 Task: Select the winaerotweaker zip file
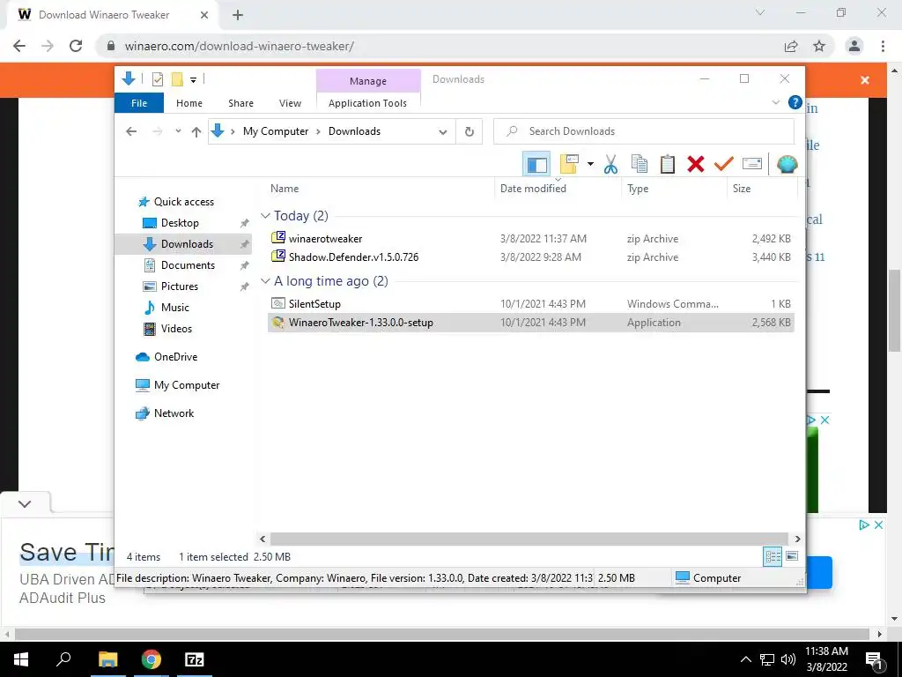click(x=530, y=238)
